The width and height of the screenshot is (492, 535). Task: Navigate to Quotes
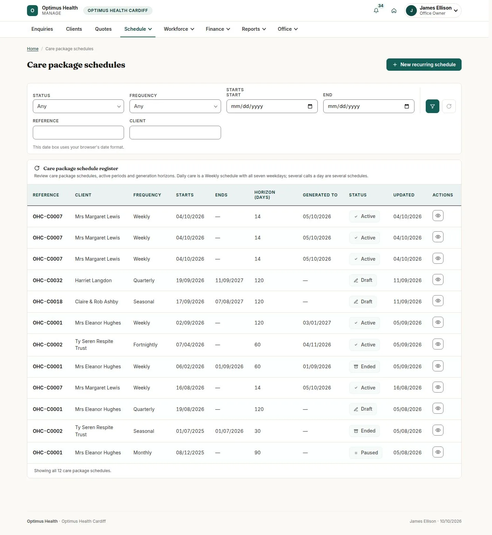pyautogui.click(x=103, y=29)
